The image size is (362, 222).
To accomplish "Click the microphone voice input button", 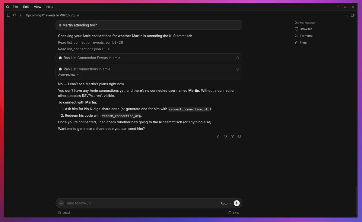I will pyautogui.click(x=237, y=203).
